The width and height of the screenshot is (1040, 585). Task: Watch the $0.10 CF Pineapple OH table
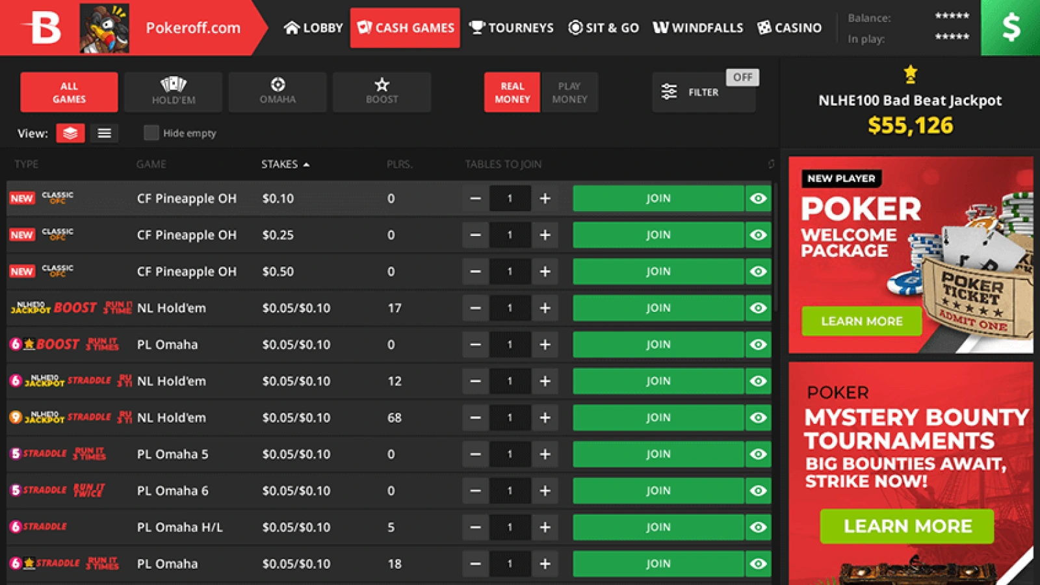758,198
